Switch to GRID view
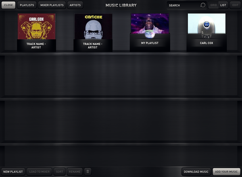This screenshot has width=242, height=177. click(213, 5)
